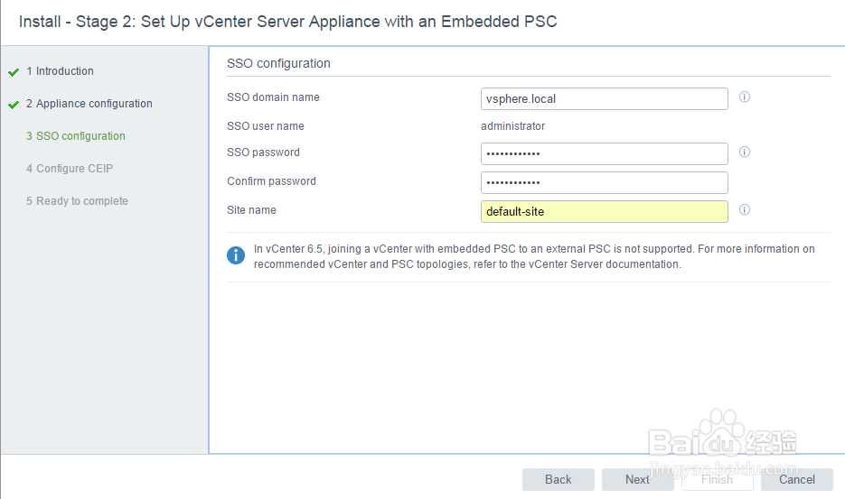This screenshot has height=499, width=845.
Task: Click the green checkmark next to Appliance configuration
Action: click(14, 105)
